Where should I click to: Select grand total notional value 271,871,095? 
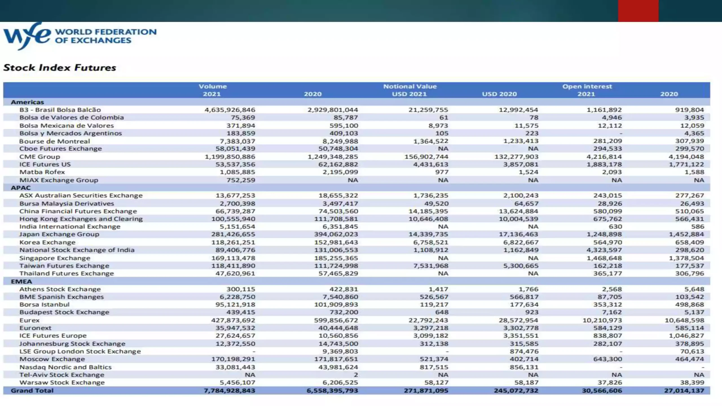coord(426,390)
